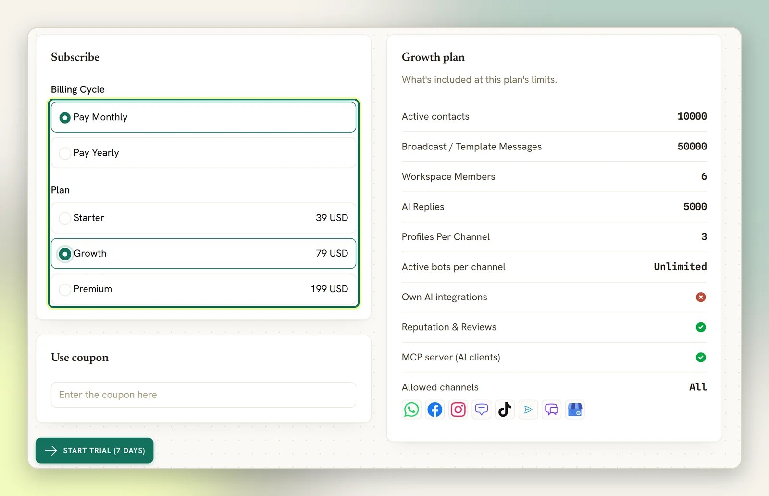Focus the coupon code input field
This screenshot has width=769, height=496.
coord(203,395)
